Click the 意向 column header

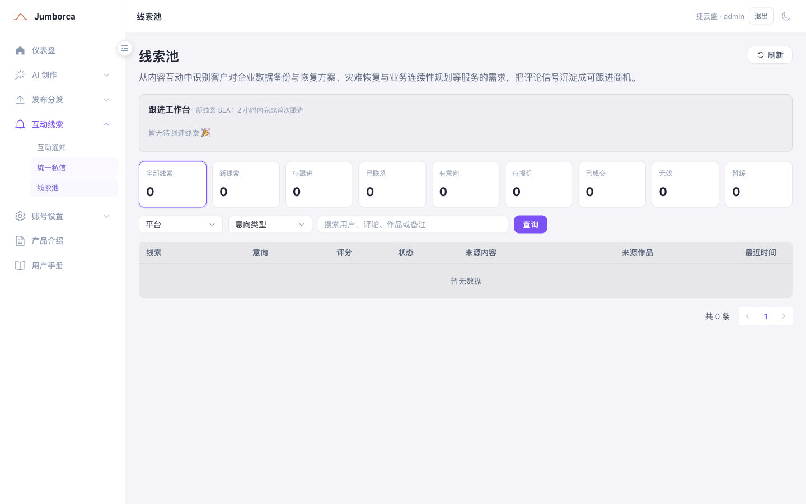pos(260,253)
